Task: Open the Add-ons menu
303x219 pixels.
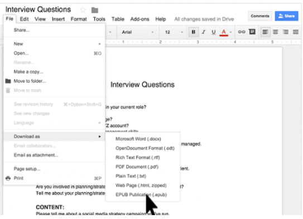Action: (140, 19)
